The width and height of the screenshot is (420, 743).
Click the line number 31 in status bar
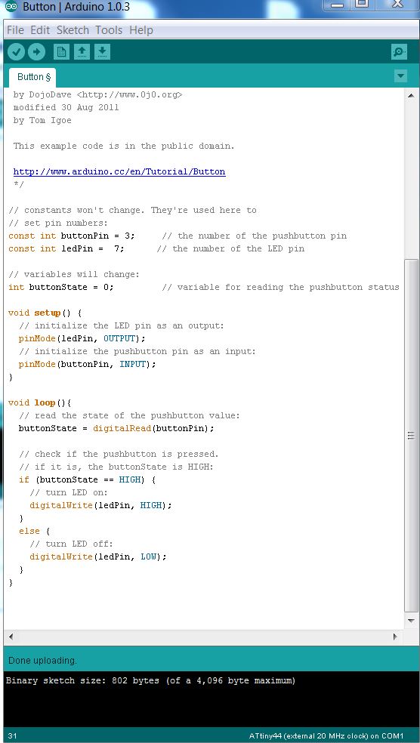(x=12, y=736)
